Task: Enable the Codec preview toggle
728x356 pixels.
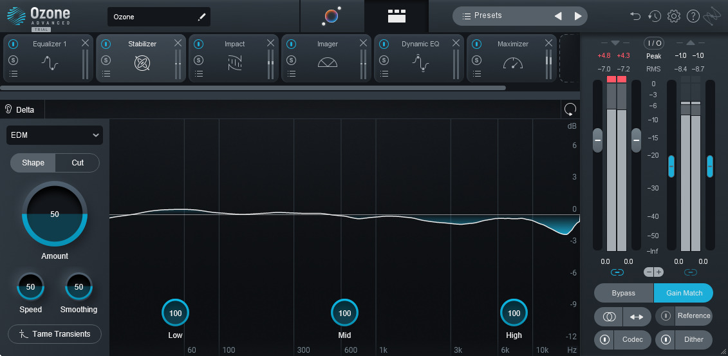Action: pos(604,339)
